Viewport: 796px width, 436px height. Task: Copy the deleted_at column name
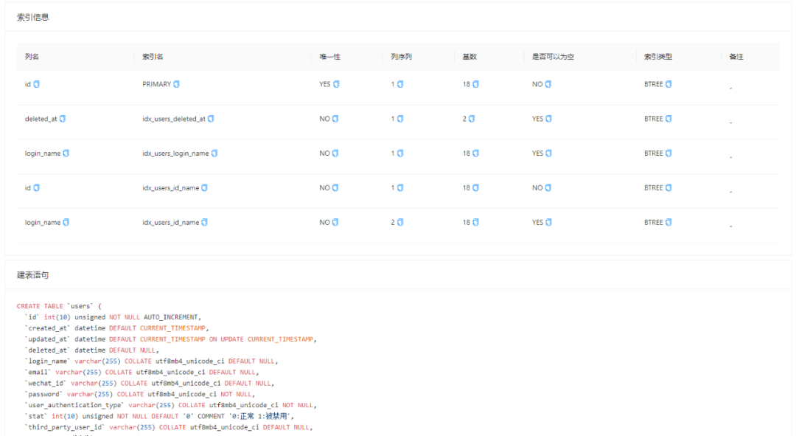(63, 119)
